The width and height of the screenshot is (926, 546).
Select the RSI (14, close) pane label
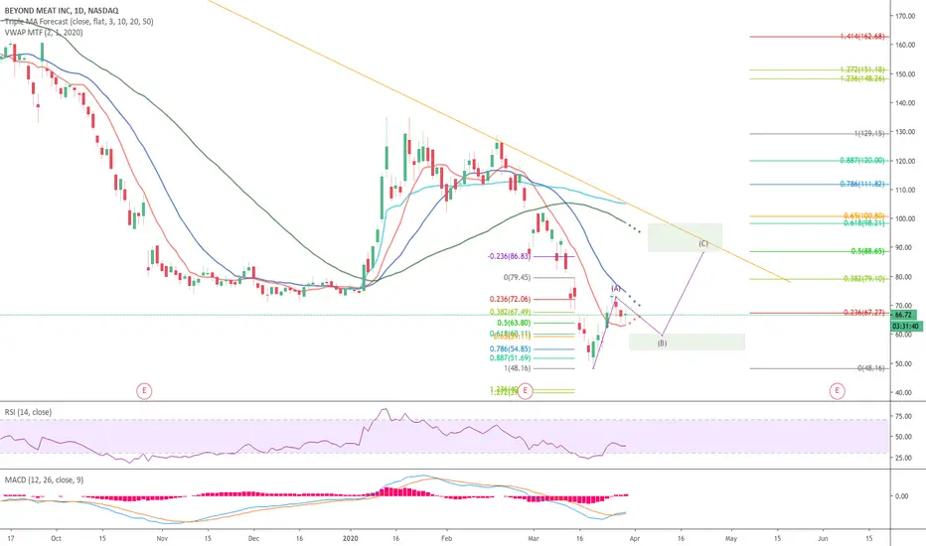(x=28, y=412)
